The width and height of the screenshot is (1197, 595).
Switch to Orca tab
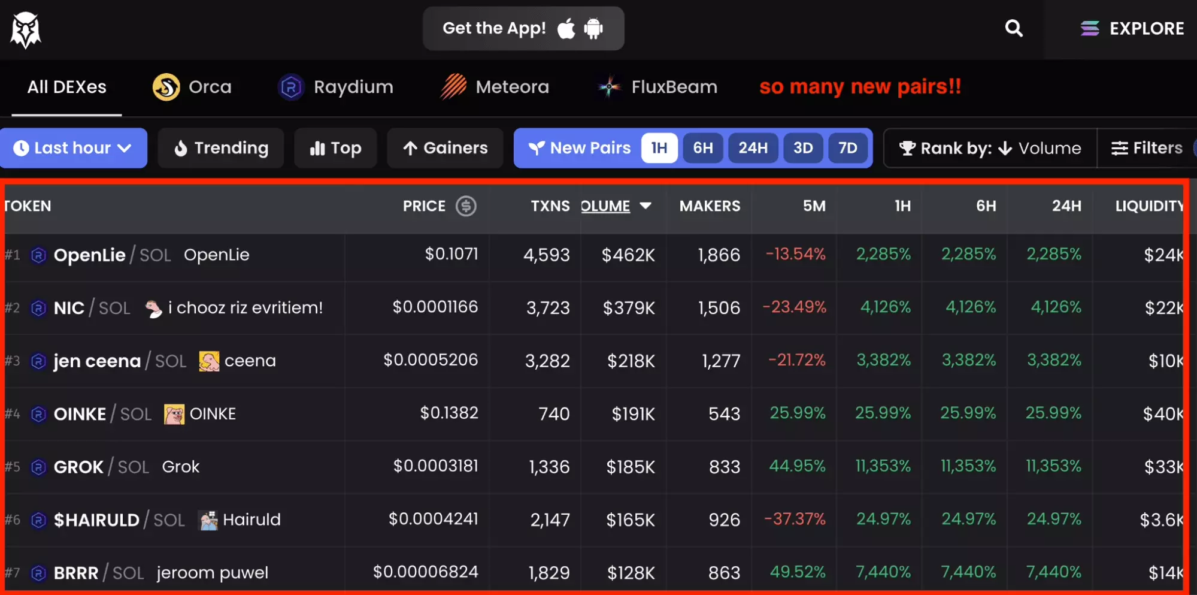click(192, 87)
